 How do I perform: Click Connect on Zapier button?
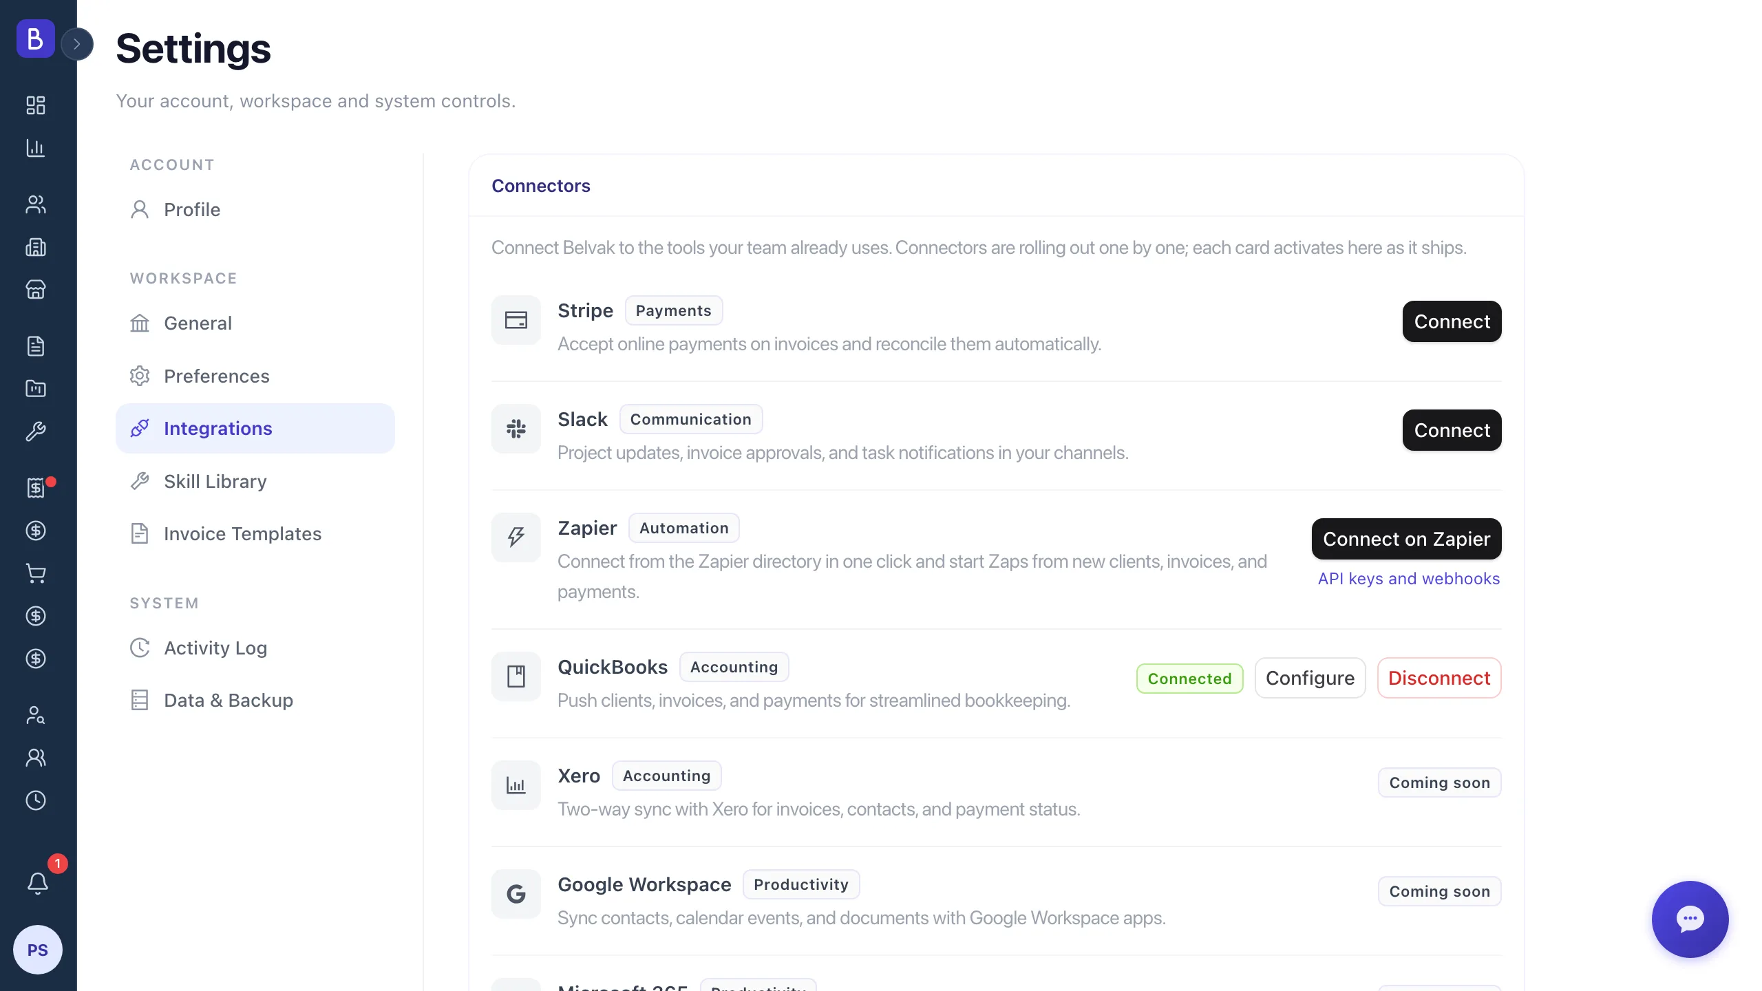[1406, 539]
